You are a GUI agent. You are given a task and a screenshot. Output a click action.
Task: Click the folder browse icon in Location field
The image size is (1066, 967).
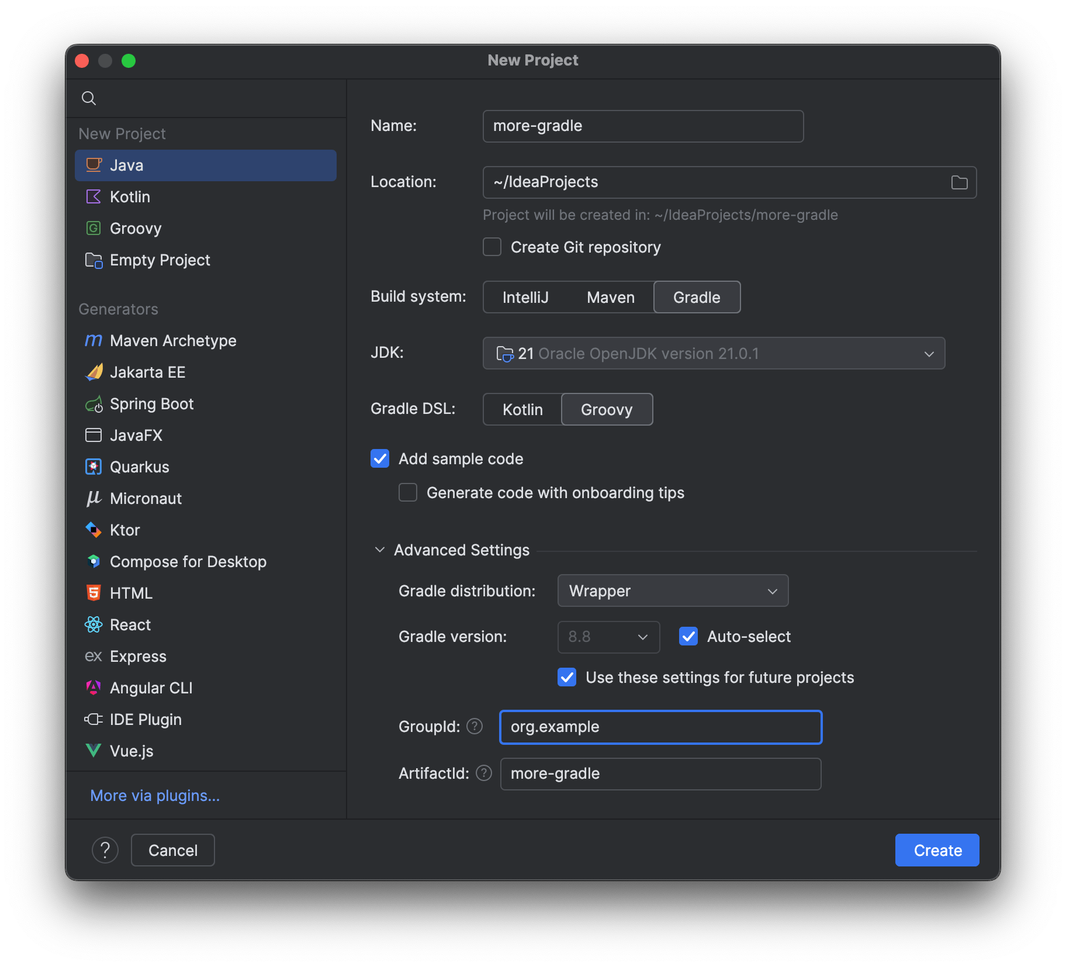(959, 182)
